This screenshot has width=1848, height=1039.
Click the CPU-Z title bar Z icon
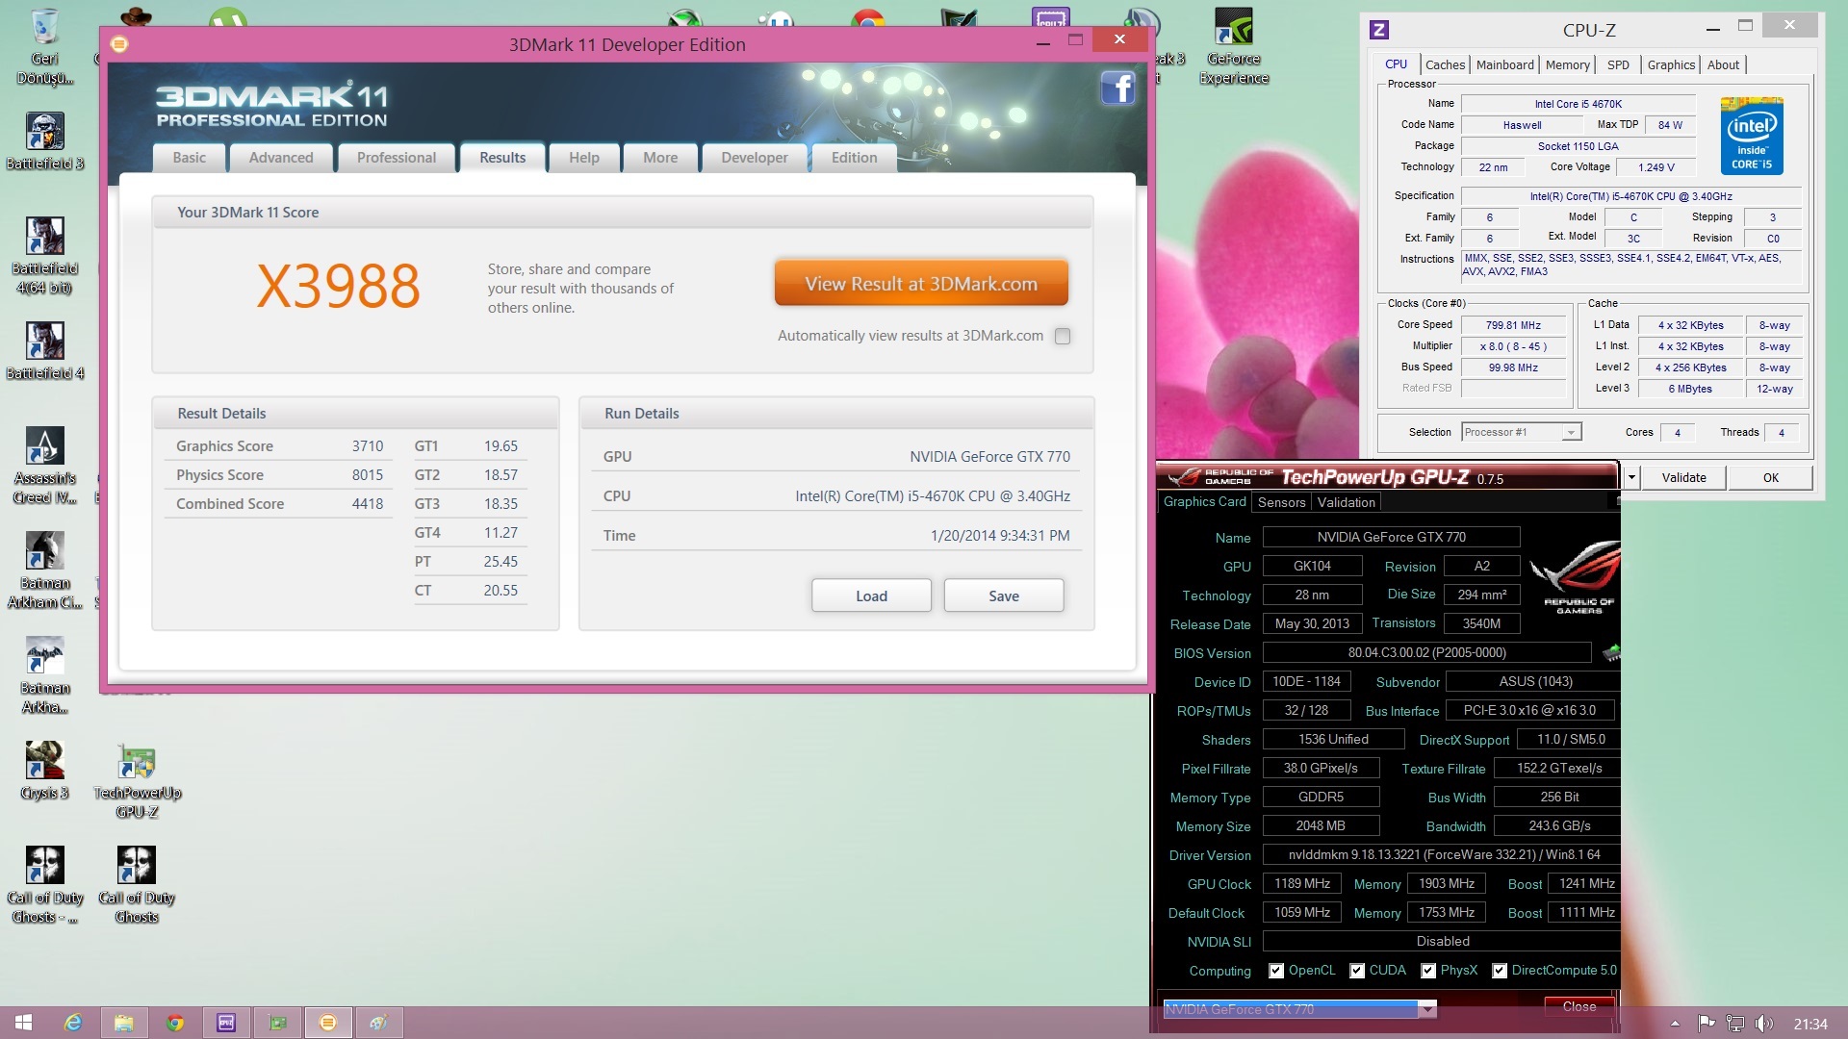1379,30
